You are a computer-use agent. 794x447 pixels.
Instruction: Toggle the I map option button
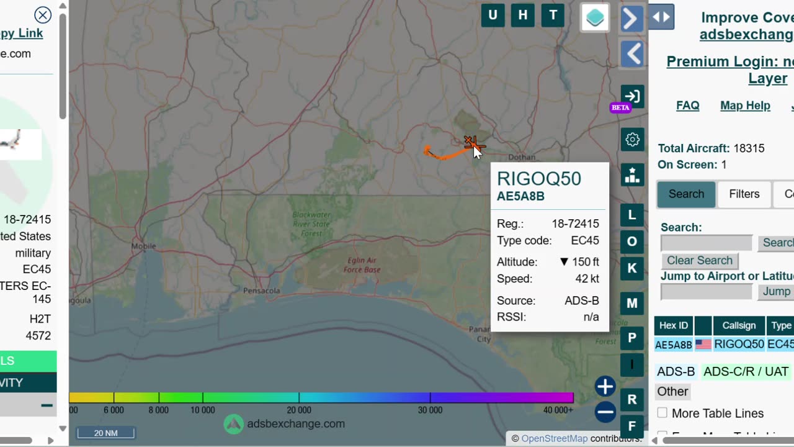[632, 364]
